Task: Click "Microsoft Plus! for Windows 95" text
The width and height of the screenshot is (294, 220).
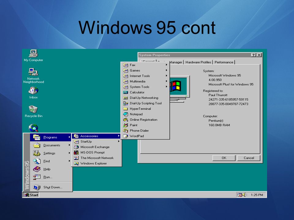Action: pyautogui.click(x=231, y=84)
